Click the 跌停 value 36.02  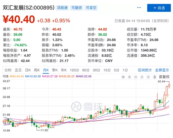(x=102, y=35)
